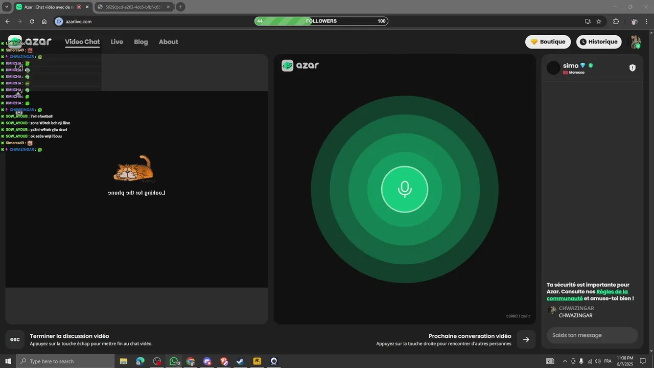
Task: Go forward in browser history
Action: pos(19,21)
